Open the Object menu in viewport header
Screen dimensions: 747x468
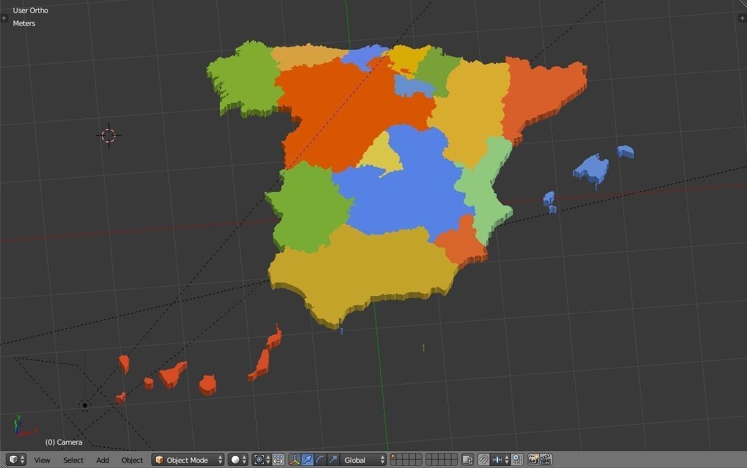[132, 460]
